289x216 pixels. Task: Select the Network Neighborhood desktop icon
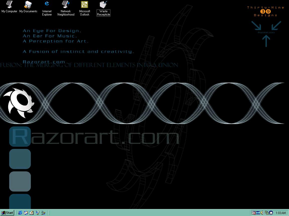66,4
